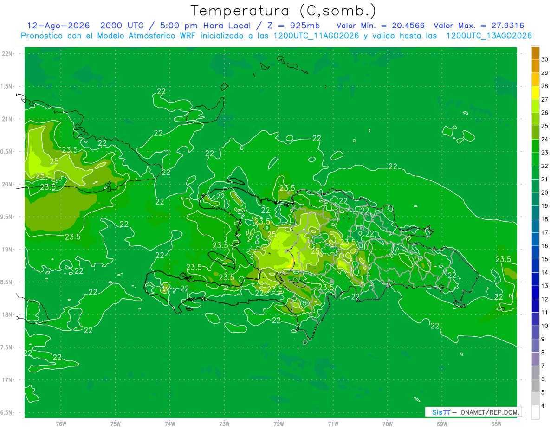The width and height of the screenshot is (557, 430).
Task: Click the "24" label on color scale
Action: coord(545,139)
